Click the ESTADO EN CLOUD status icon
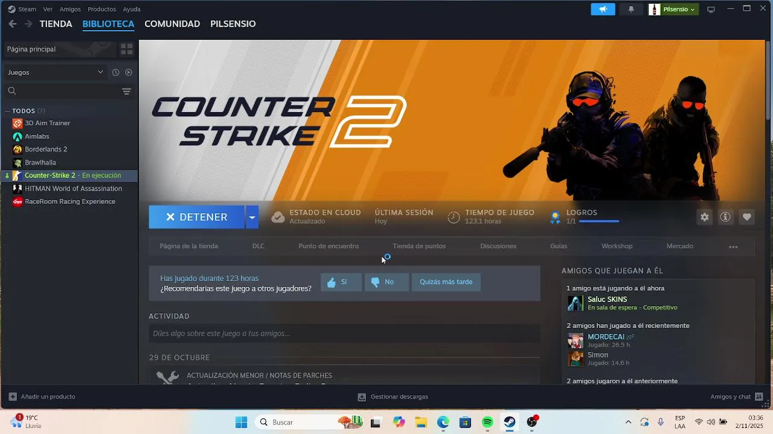The image size is (773, 434). coord(278,217)
